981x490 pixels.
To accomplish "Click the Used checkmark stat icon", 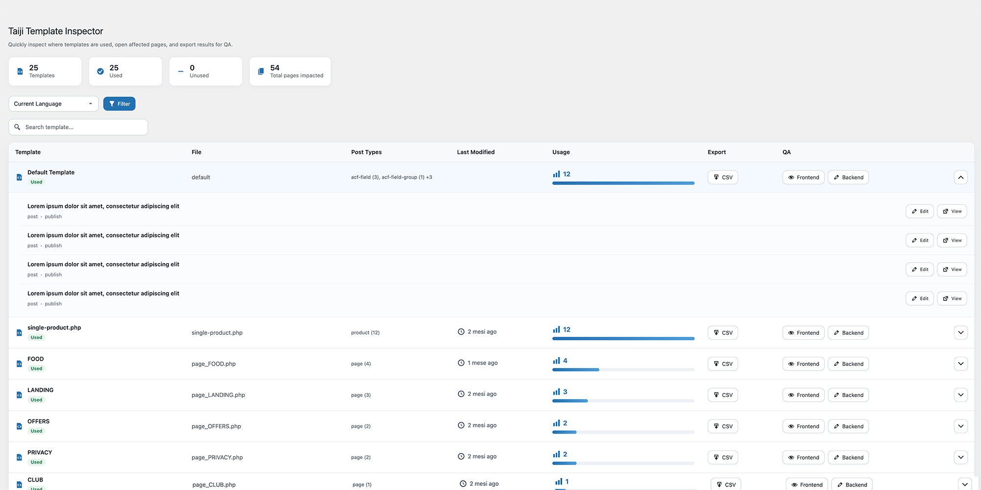I will coord(101,72).
